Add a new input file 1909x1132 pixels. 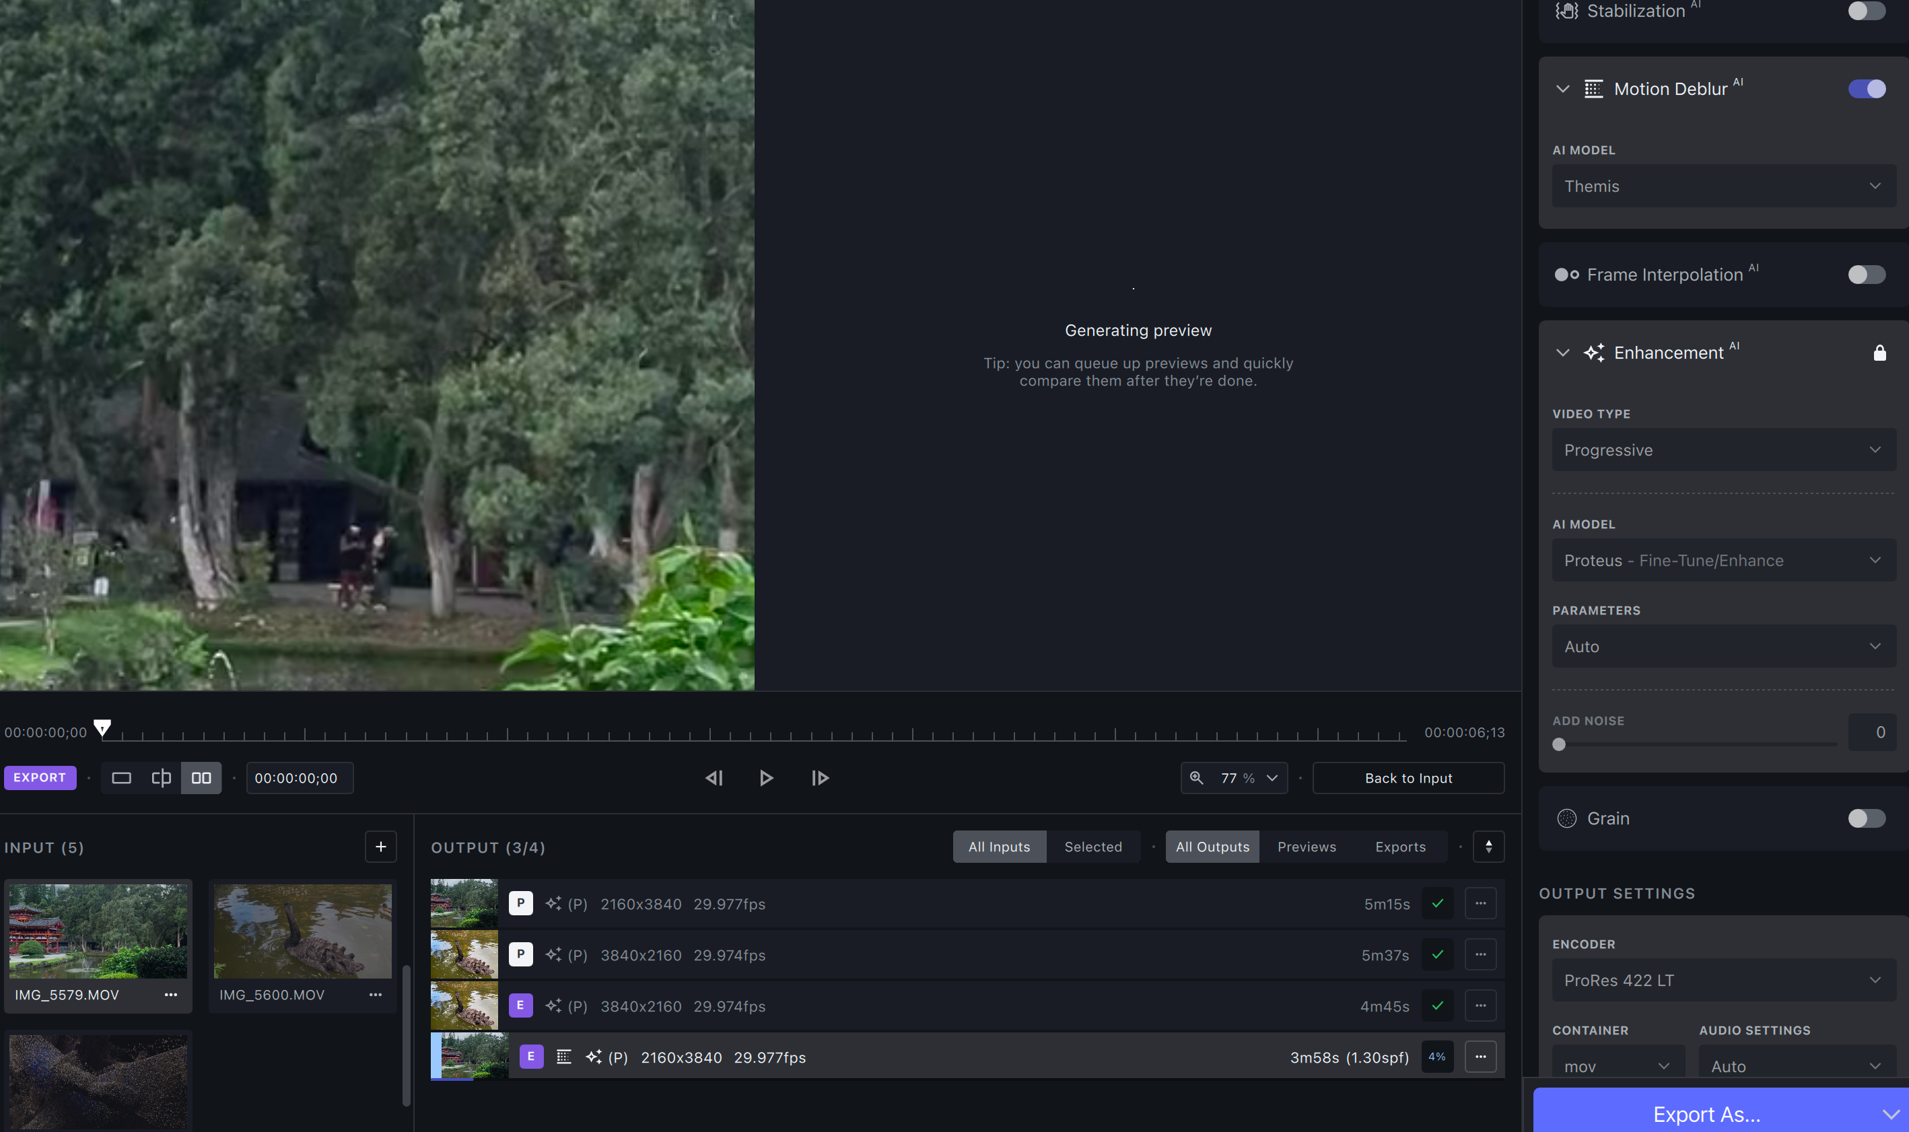pos(381,847)
